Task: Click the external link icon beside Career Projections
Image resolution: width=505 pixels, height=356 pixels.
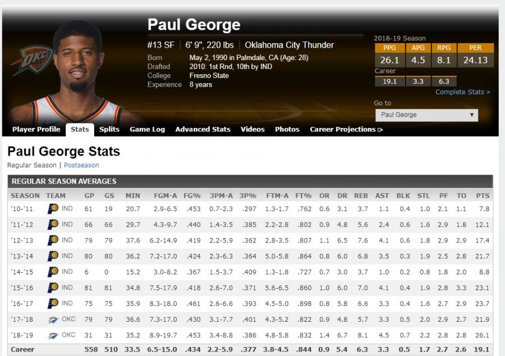Action: [380, 130]
